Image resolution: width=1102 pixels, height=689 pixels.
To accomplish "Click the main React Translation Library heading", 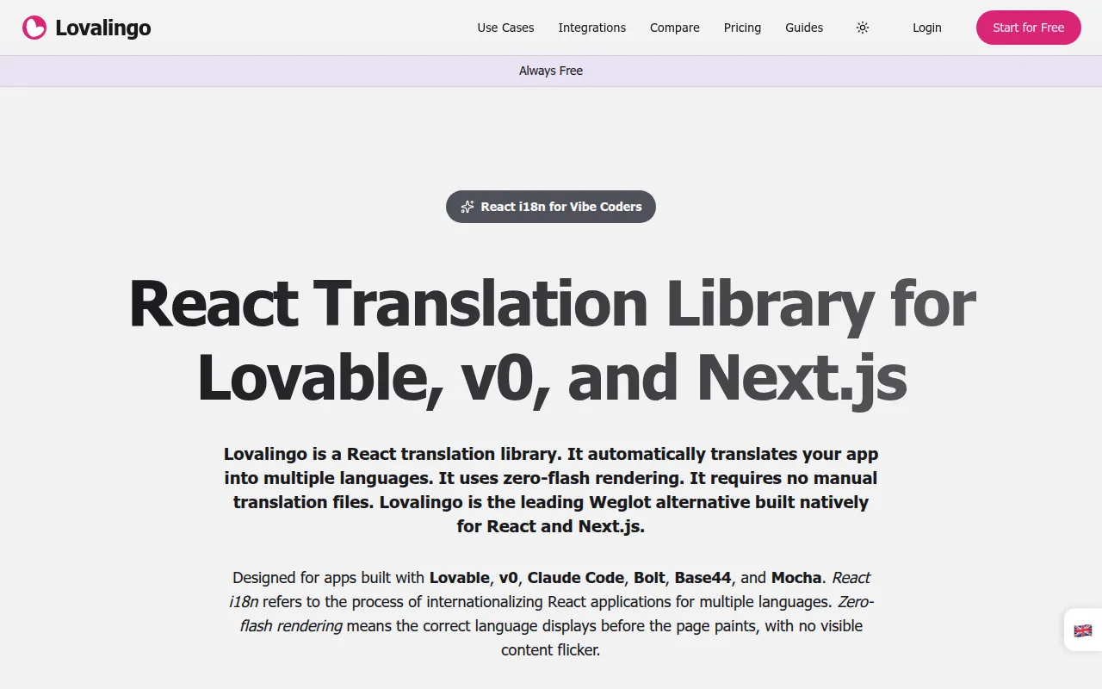I will (551, 340).
